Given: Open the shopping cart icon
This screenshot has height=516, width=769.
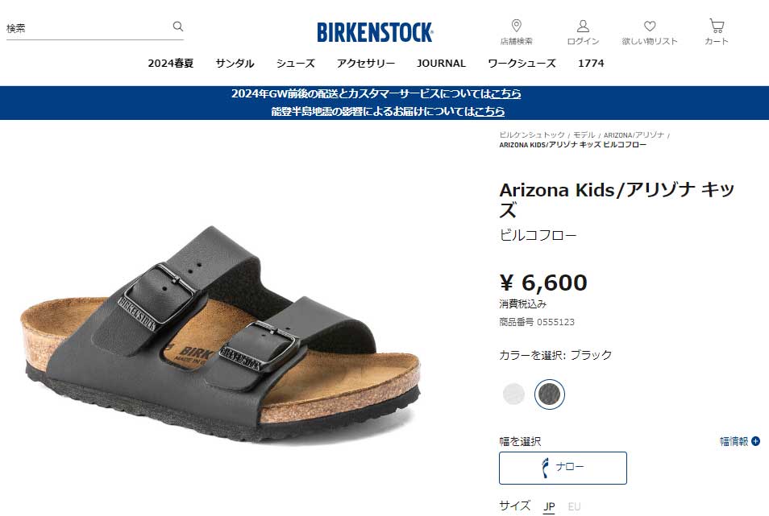Looking at the screenshot, I should coord(717,26).
